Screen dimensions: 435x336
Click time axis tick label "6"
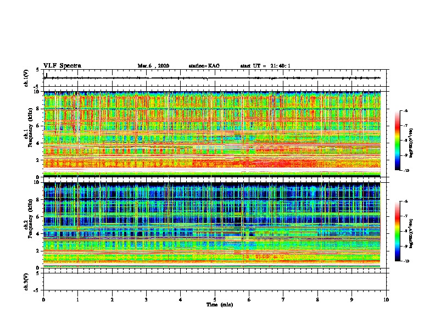[x=249, y=300]
